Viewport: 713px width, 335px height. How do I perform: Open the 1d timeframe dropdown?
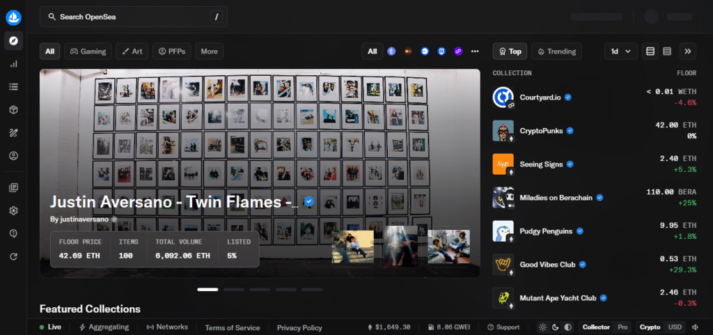click(x=621, y=52)
